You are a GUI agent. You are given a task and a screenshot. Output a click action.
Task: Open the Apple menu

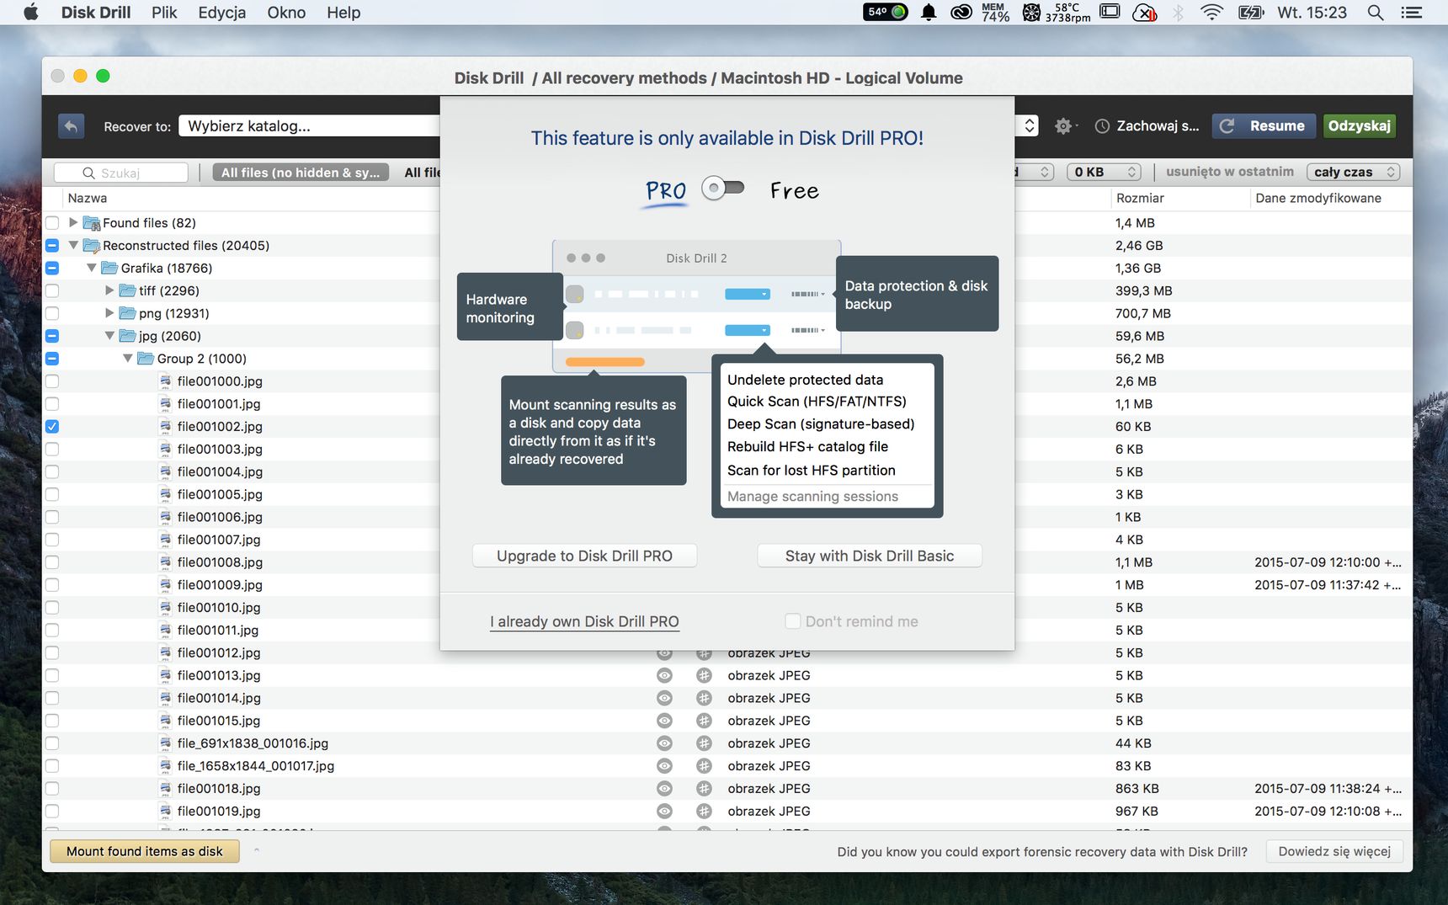(x=31, y=13)
